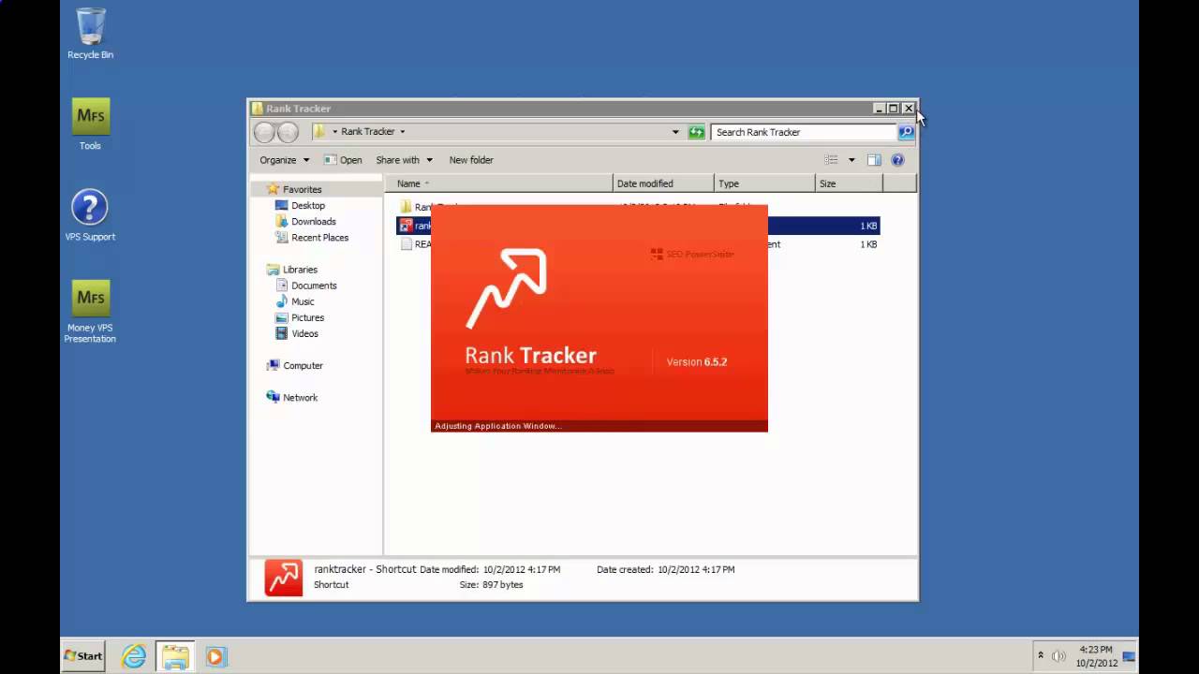Select Libraries in the navigation pane
The height and width of the screenshot is (674, 1199).
tap(292, 270)
